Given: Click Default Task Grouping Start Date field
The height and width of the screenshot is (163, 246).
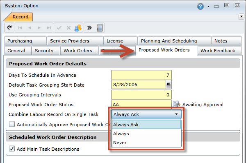Looking at the screenshot, I should (x=139, y=85).
